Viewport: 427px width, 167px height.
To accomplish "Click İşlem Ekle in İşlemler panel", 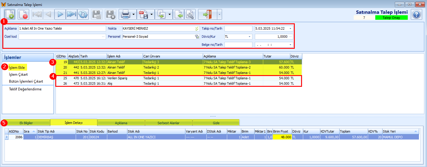I will point(17,68).
